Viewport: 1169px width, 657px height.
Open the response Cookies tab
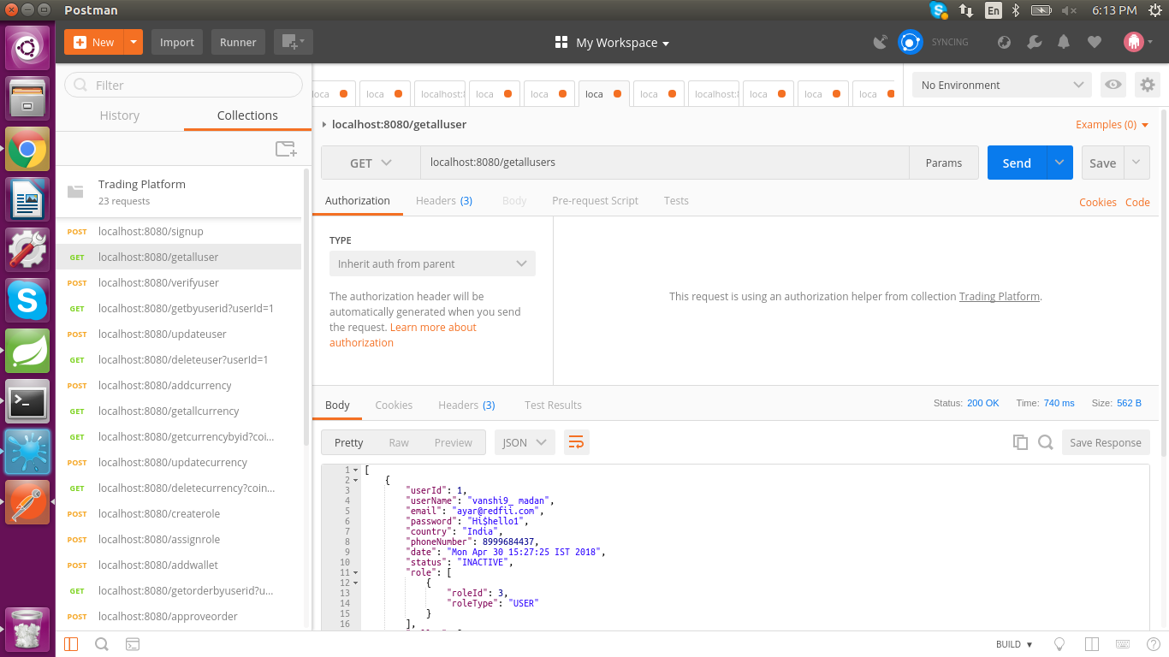(394, 405)
